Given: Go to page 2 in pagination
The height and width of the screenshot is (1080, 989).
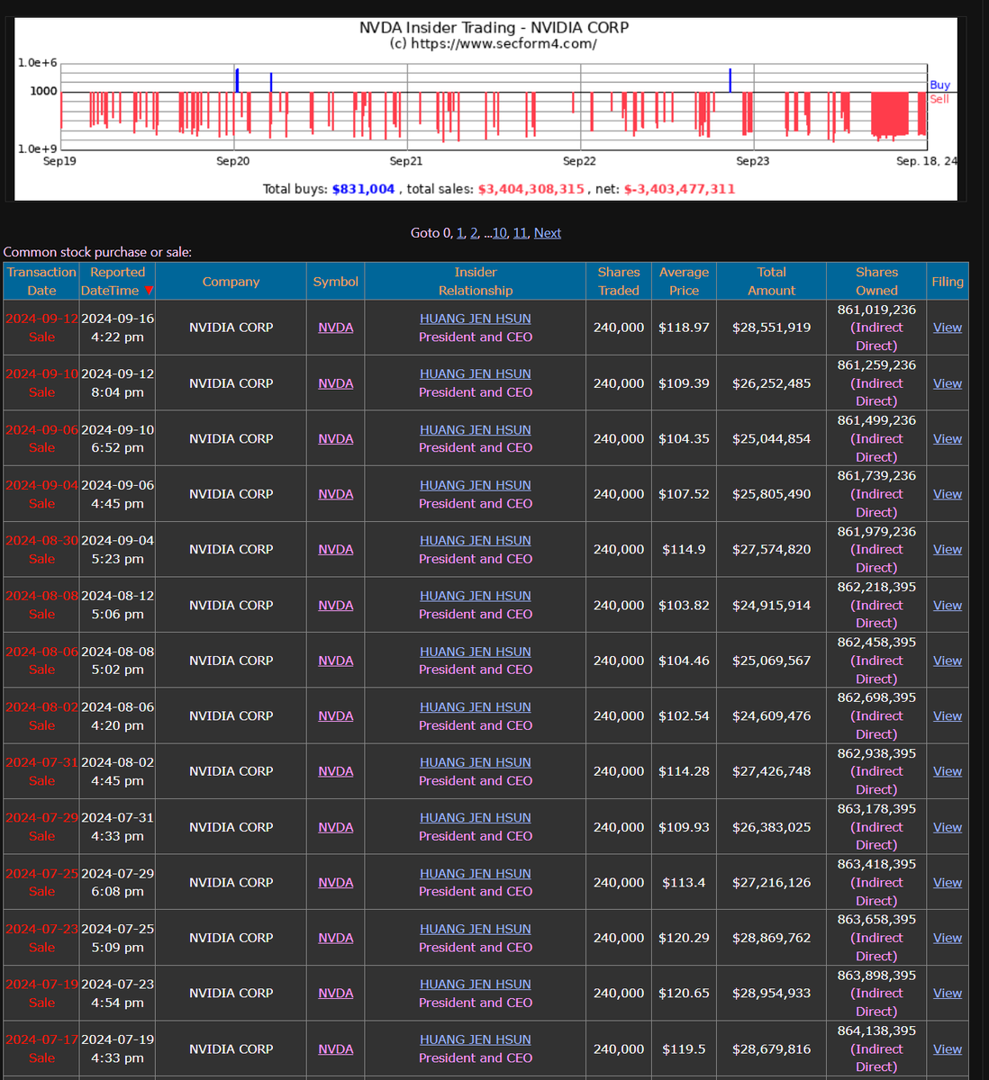Looking at the screenshot, I should 474,233.
